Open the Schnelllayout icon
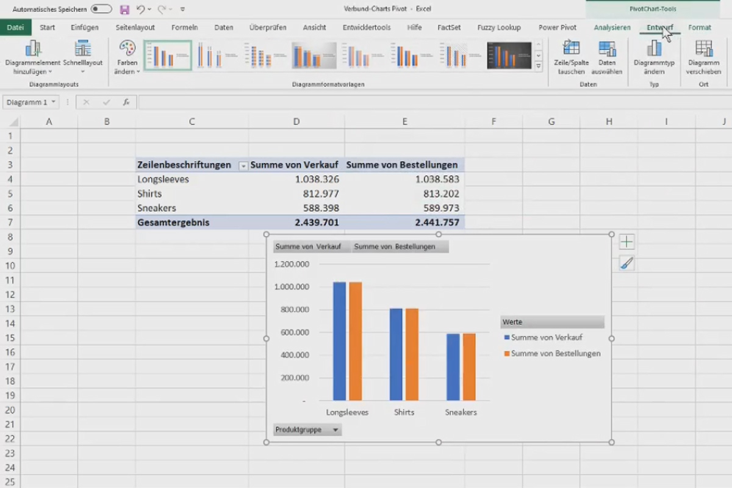The image size is (732, 488). pos(83,49)
